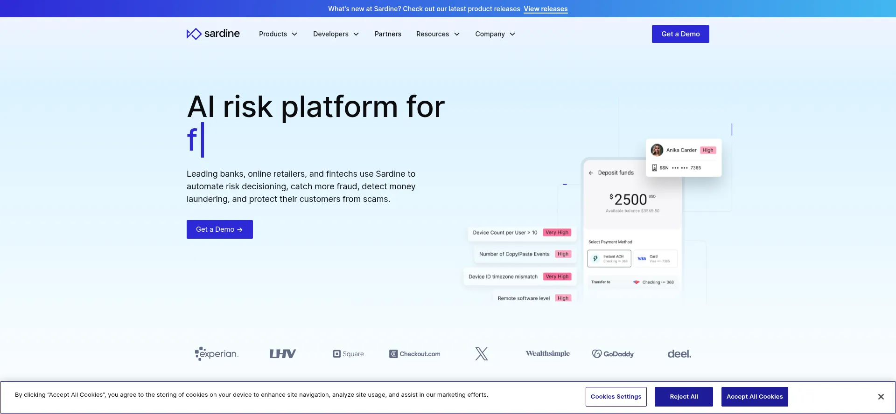This screenshot has height=414, width=896.
Task: Click Anika Carder's avatar photo
Action: 657,150
